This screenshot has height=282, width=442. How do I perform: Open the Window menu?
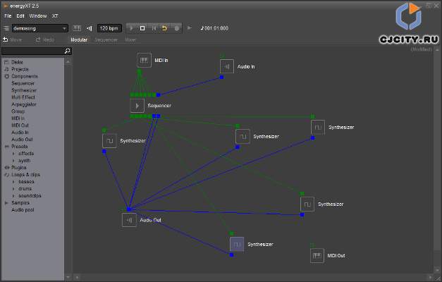[38, 16]
